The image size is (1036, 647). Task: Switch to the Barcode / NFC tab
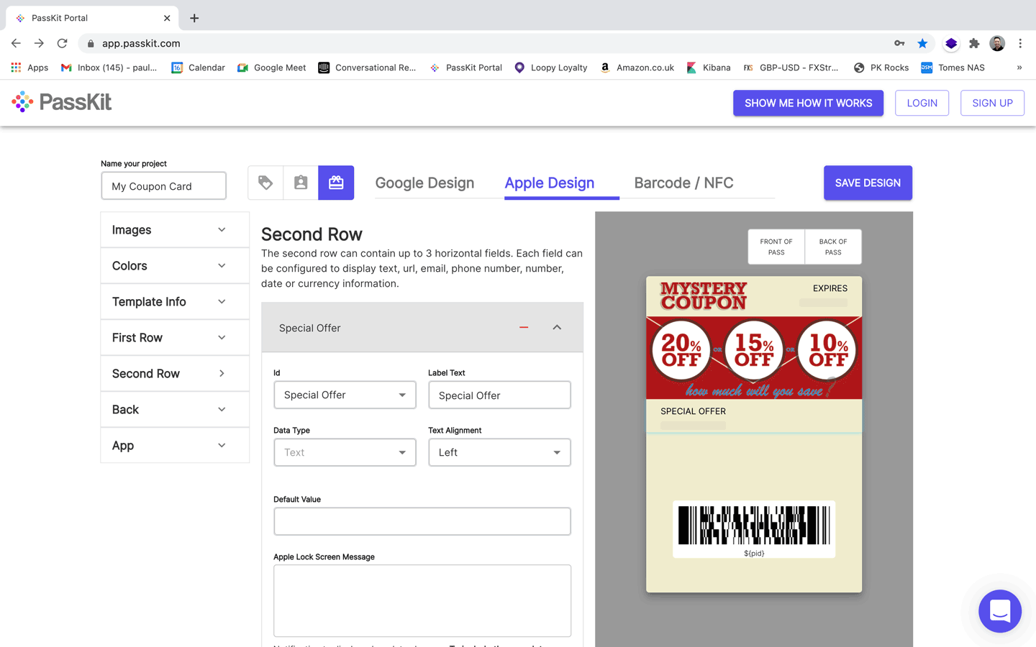coord(683,183)
